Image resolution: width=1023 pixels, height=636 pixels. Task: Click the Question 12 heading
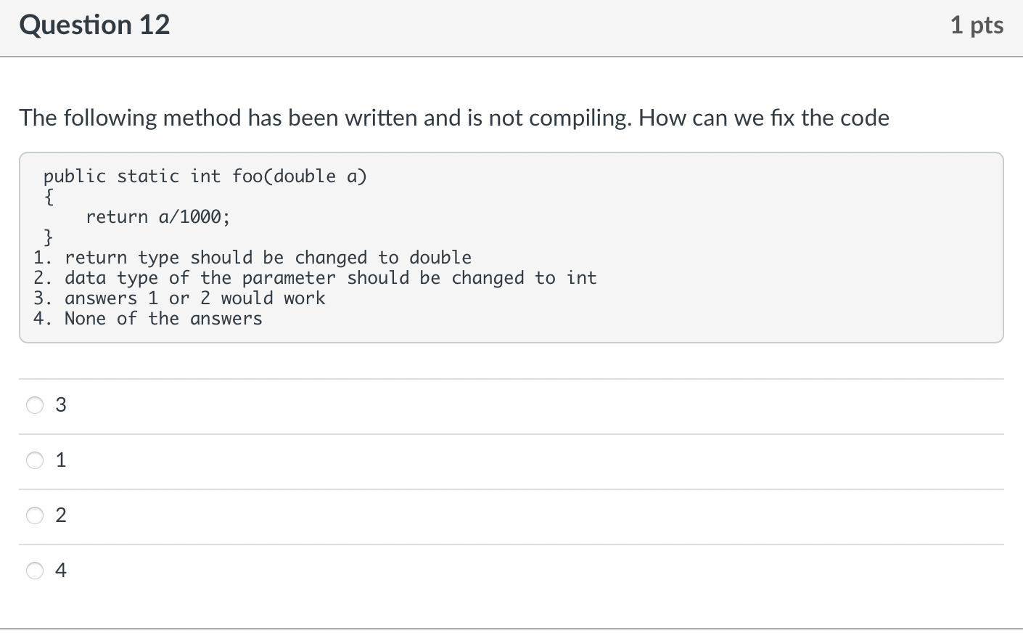[94, 25]
